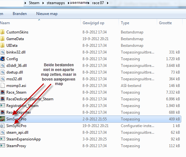186x157 pixels.
Task: Open the UIData folder icon
Action: pos(2,46)
